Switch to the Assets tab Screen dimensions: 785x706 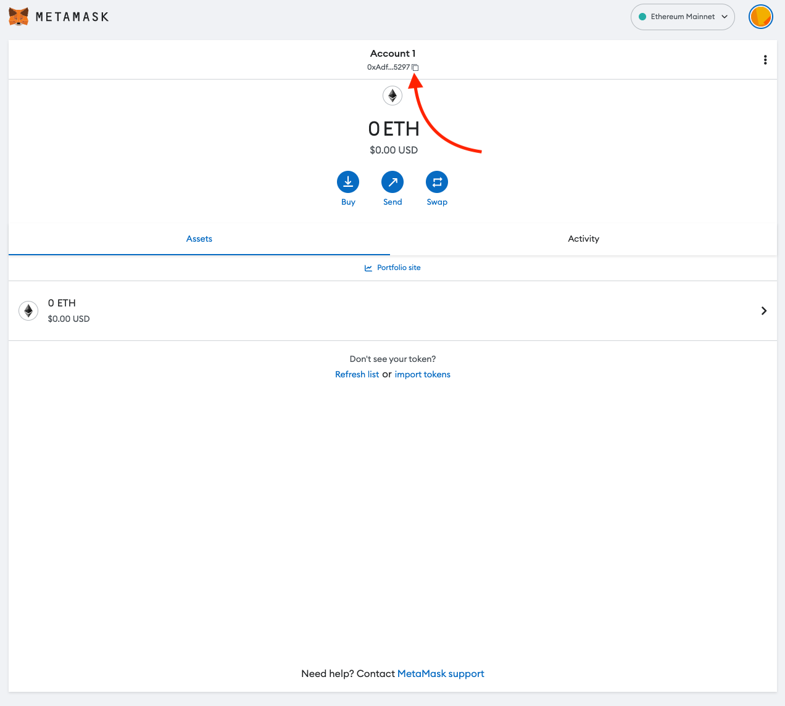point(199,239)
